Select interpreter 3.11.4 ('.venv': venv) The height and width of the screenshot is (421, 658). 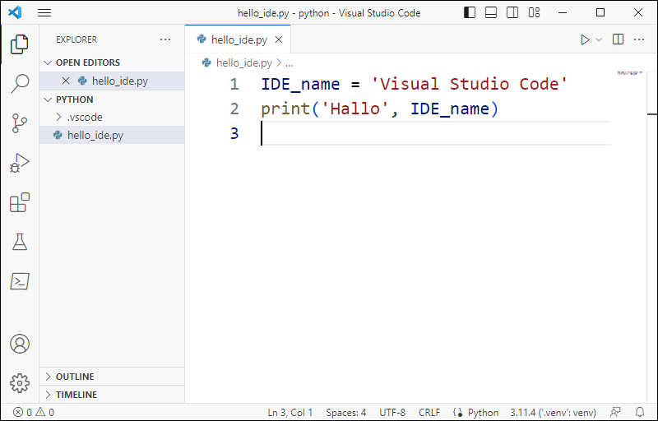553,413
